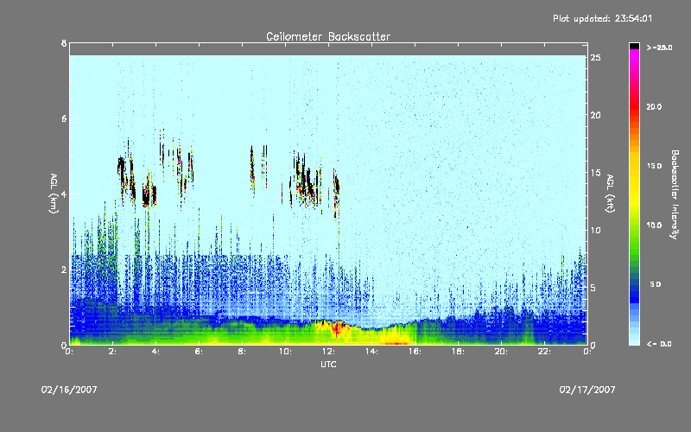
Task: Click the '20:' hour tick on x-axis
Action: (x=502, y=352)
